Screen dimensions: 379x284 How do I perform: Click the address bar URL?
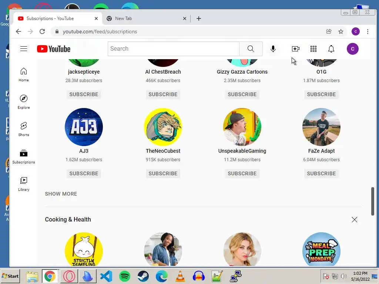pyautogui.click(x=100, y=31)
